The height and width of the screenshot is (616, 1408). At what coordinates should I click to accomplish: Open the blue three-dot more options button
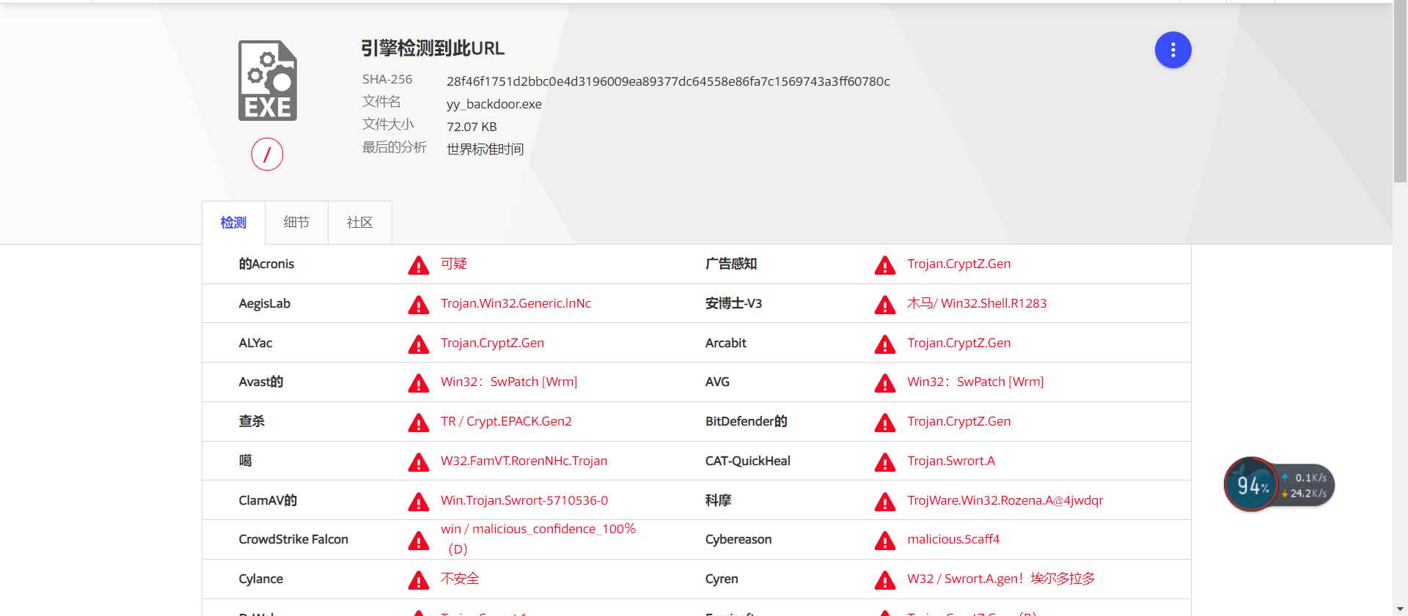click(1173, 50)
